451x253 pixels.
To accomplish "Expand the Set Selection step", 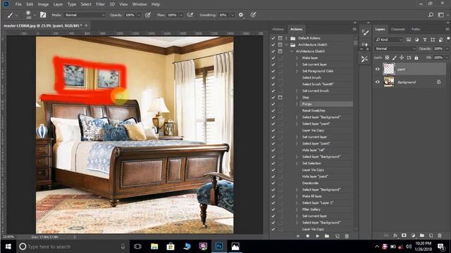I will 297,163.
